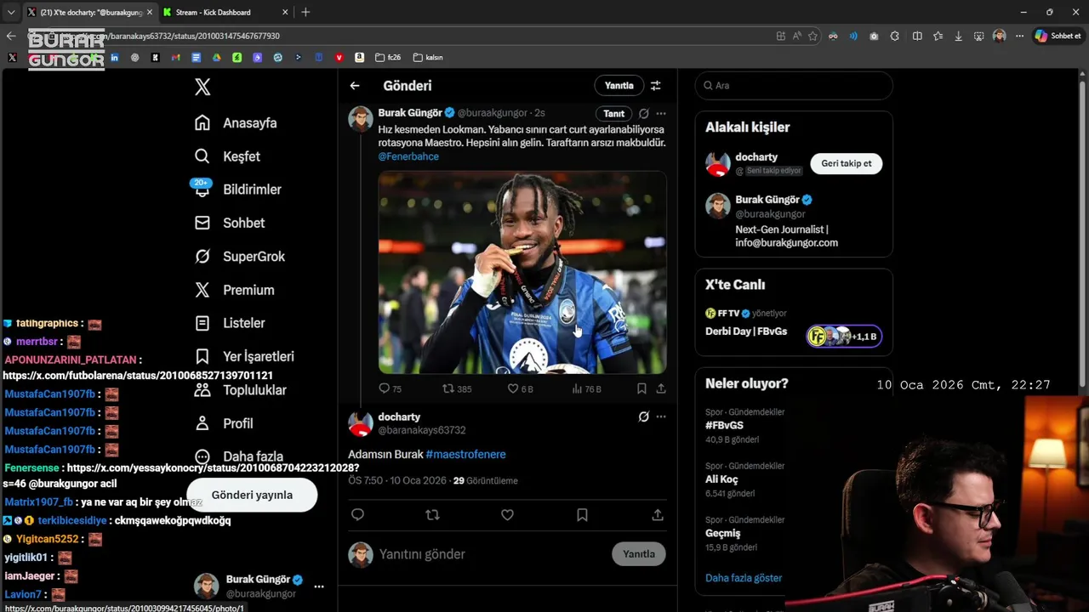Open the Lookman photo
The width and height of the screenshot is (1089, 612).
[522, 272]
